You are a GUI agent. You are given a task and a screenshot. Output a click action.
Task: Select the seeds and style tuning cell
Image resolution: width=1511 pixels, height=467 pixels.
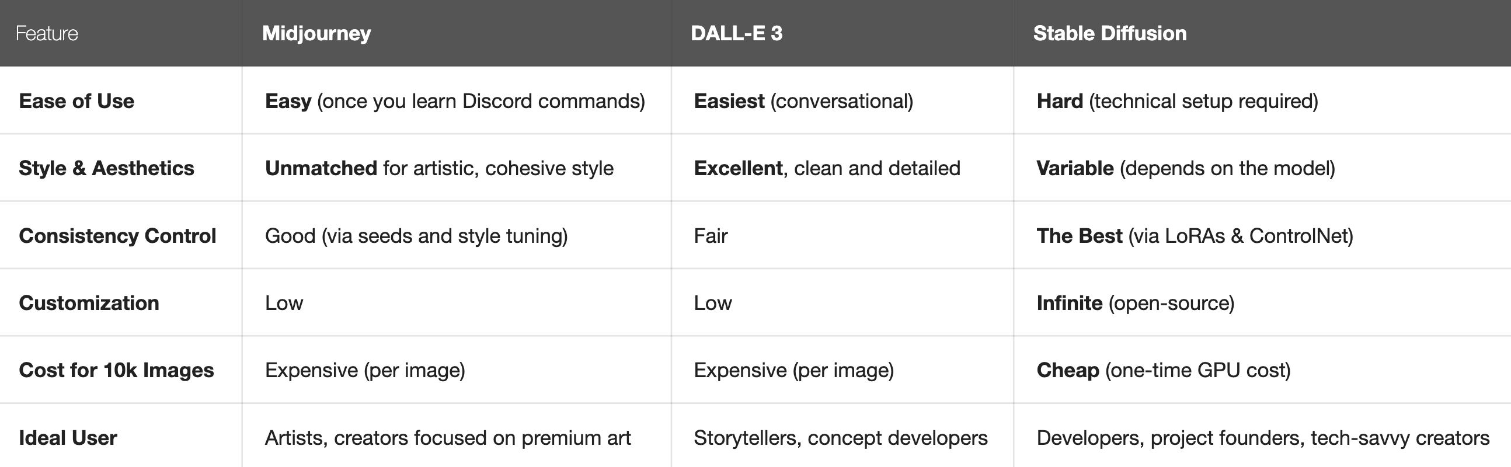(416, 236)
